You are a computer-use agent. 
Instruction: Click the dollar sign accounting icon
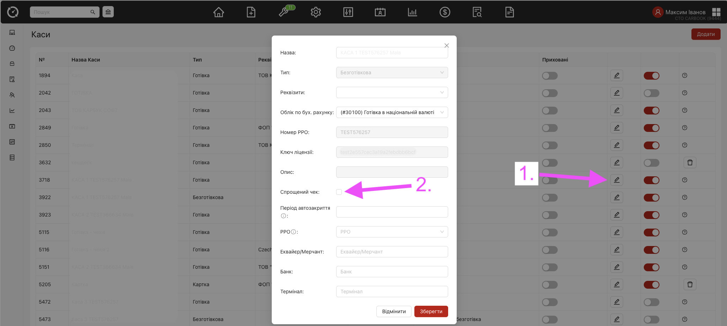pos(445,12)
